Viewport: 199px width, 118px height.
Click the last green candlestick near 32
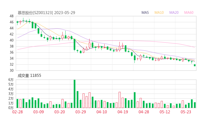pos(195,65)
